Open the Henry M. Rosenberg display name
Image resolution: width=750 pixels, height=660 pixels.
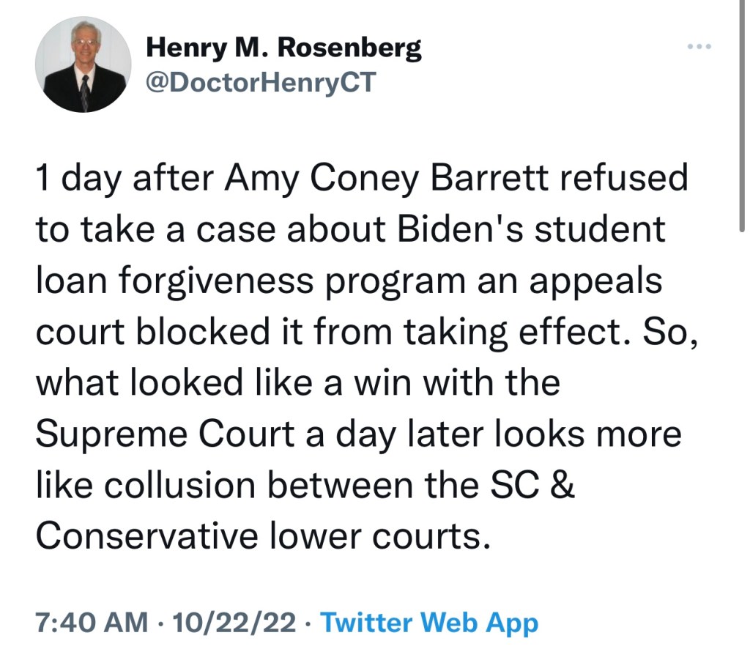coord(283,48)
